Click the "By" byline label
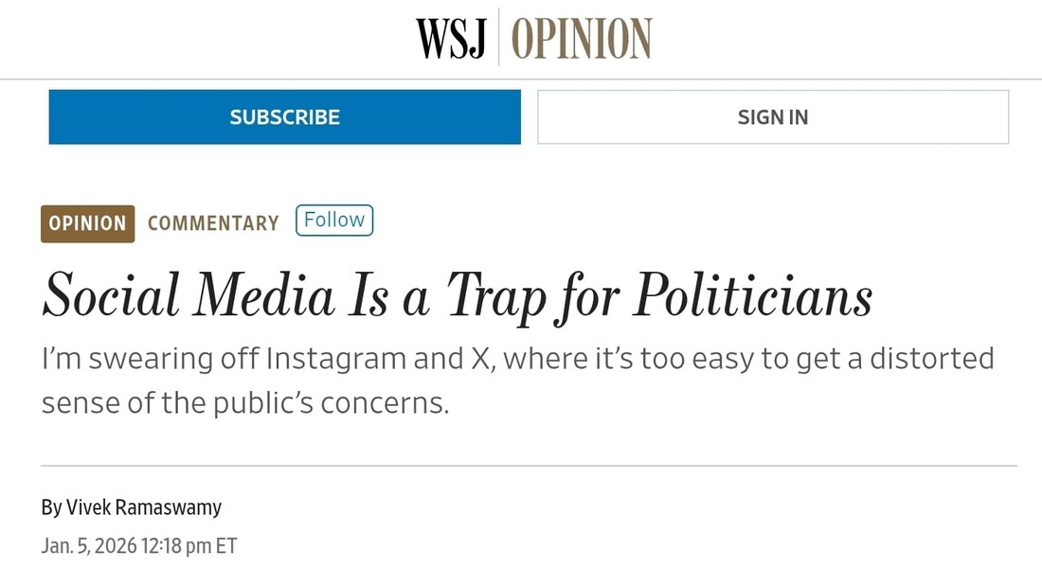 point(51,507)
